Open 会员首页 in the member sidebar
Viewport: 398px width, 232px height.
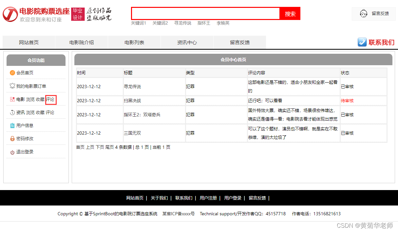[x=25, y=73]
